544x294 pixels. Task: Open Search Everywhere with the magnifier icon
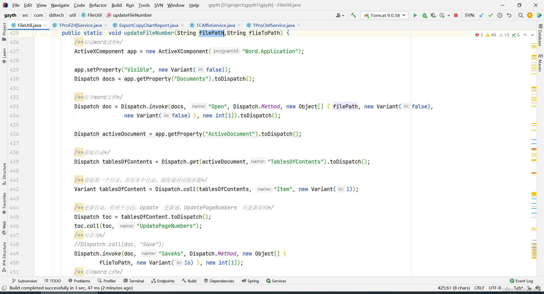[x=520, y=15]
